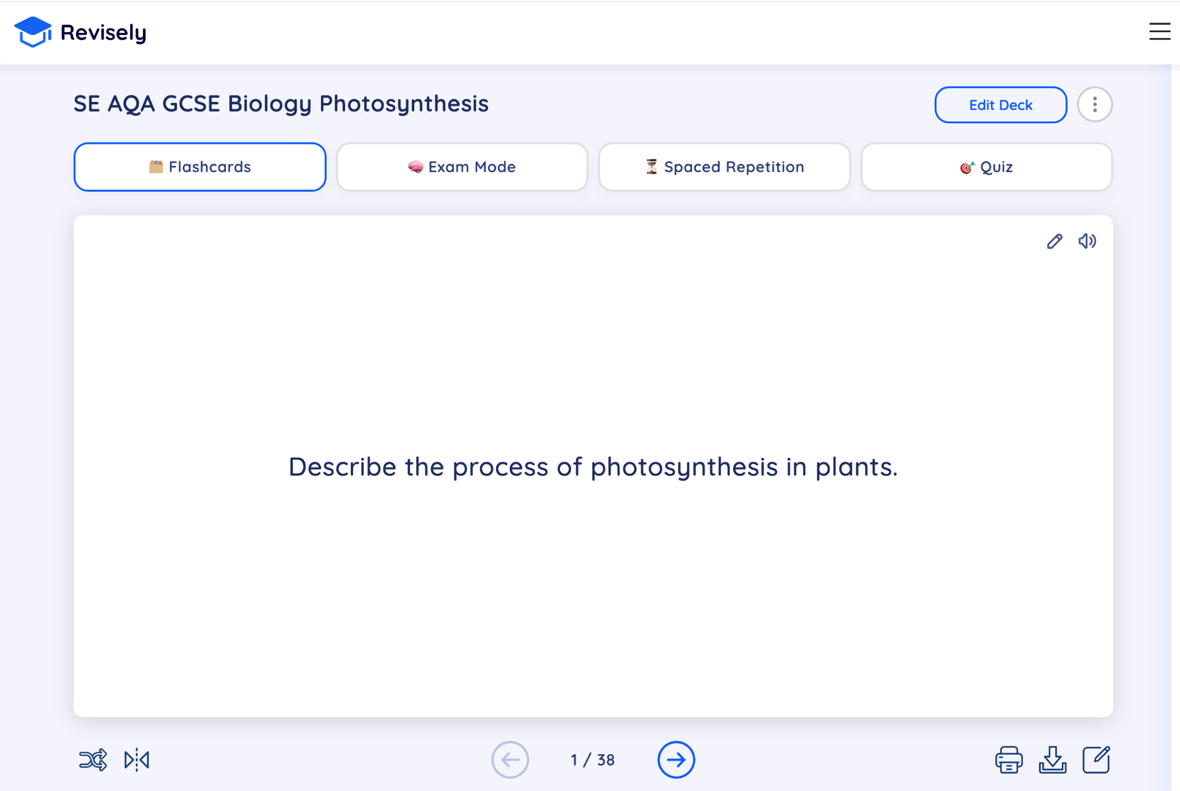Click the deck title SE AQA GCSE Biology Photosynthesis

tap(281, 104)
